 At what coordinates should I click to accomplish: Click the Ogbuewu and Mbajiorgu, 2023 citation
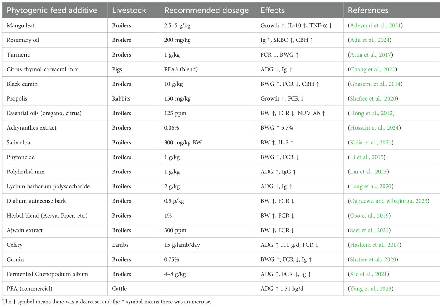point(388,201)
